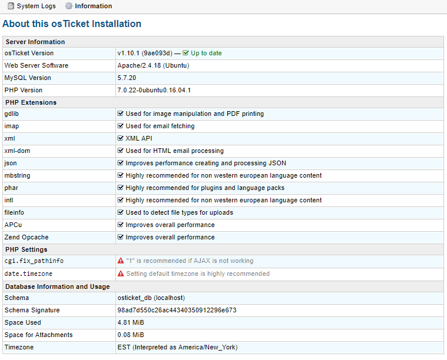Click the fileinfo row label
447x360 pixels.
click(x=14, y=212)
